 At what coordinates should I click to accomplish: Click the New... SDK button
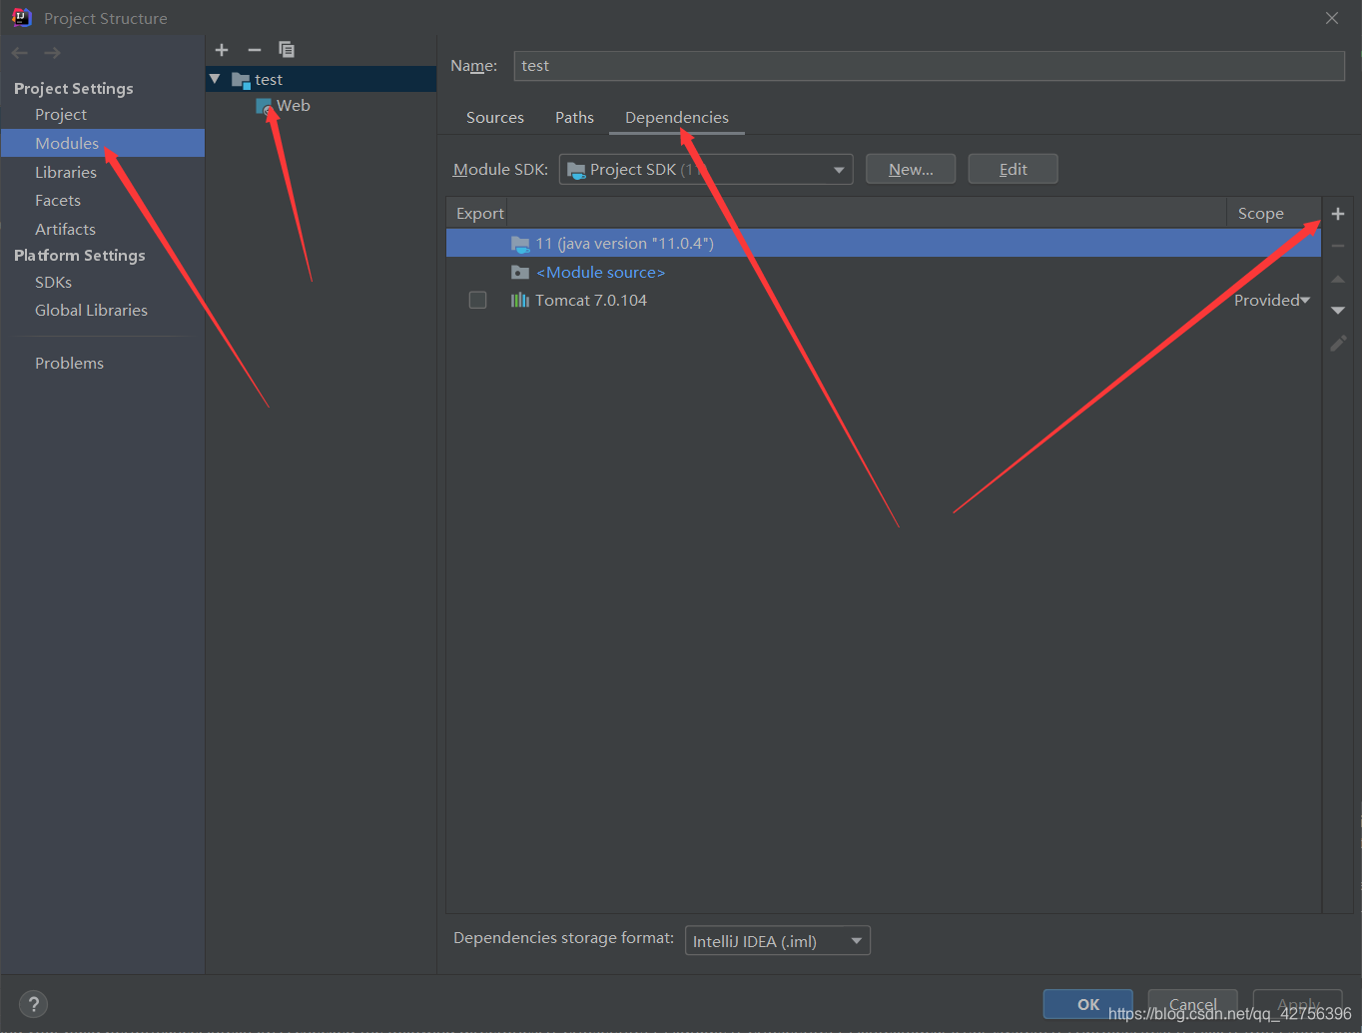911,170
